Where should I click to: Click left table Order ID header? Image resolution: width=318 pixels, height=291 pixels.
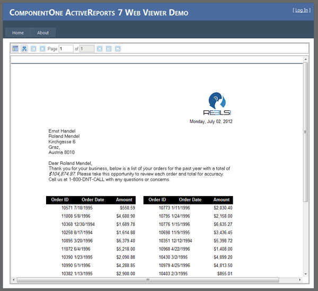[60, 200]
